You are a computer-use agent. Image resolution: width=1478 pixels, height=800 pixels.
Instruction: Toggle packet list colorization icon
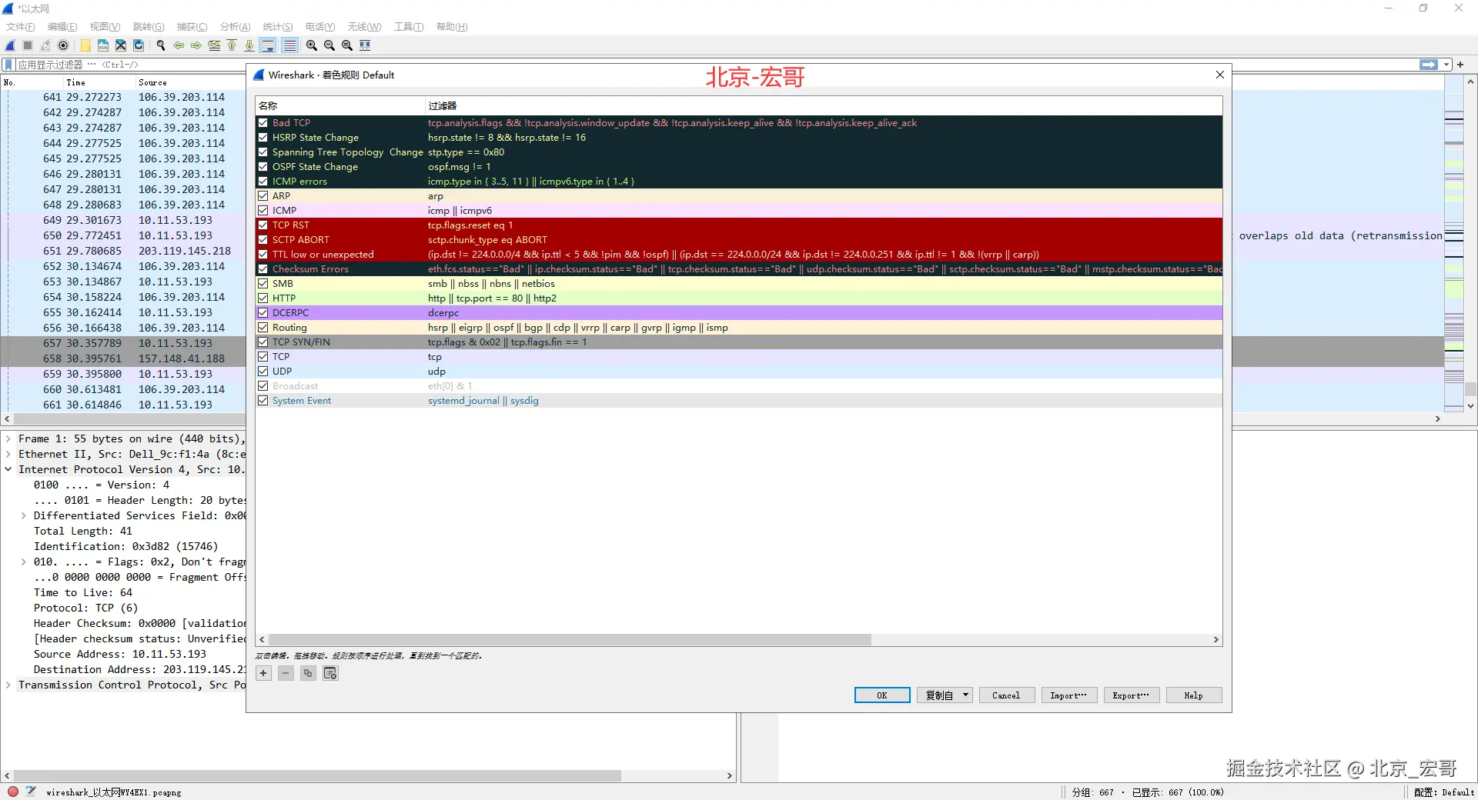pyautogui.click(x=289, y=45)
